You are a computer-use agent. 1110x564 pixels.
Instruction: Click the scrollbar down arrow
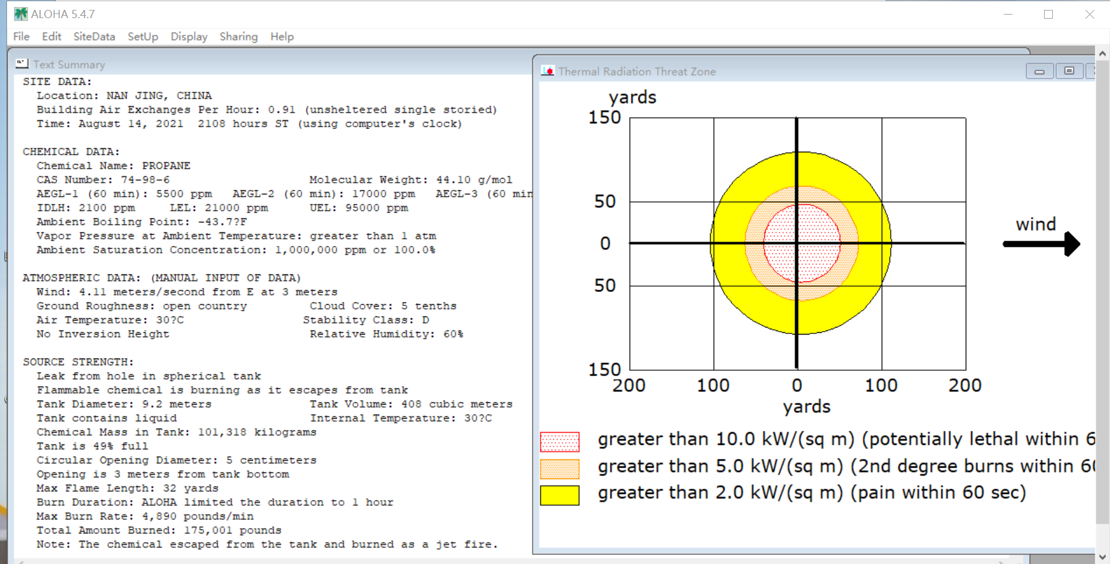click(x=1102, y=557)
